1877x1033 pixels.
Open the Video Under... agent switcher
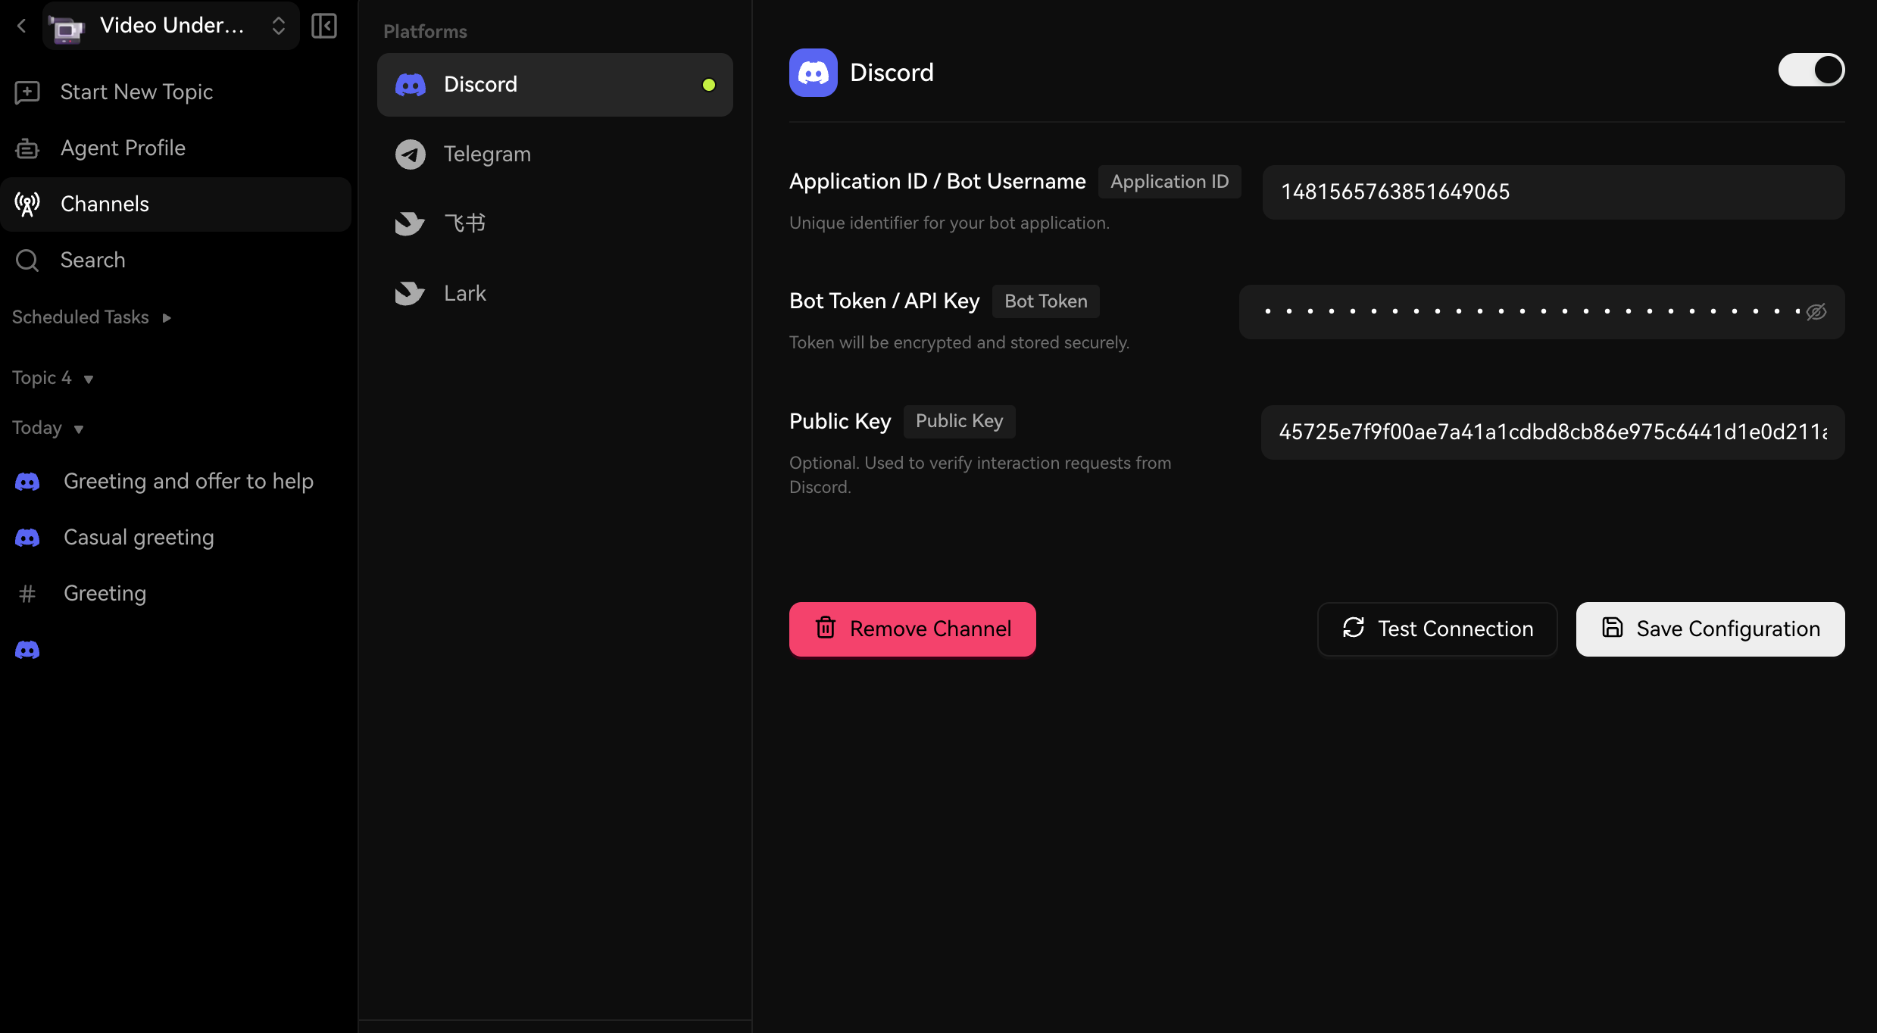tap(171, 26)
